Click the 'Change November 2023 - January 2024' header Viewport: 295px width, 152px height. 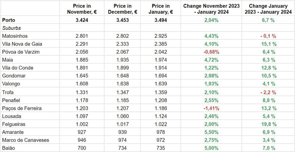(211, 9)
